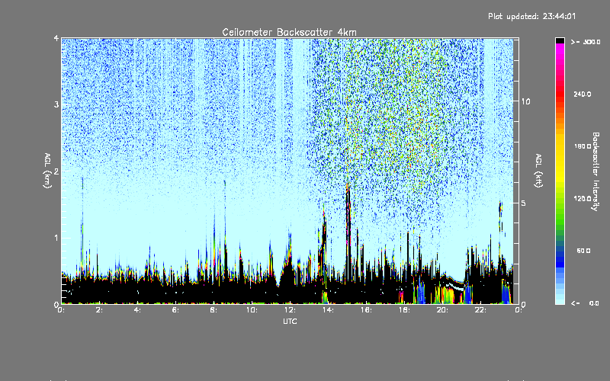610x381 pixels.
Task: Click the "14:" UTC hour tick
Action: click(328, 310)
